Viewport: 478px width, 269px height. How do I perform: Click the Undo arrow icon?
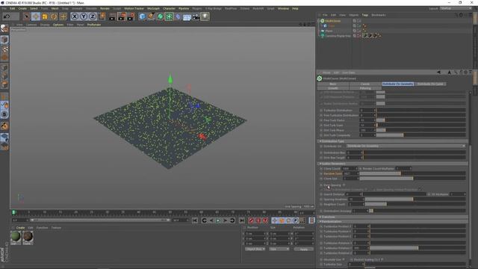click(7, 16)
